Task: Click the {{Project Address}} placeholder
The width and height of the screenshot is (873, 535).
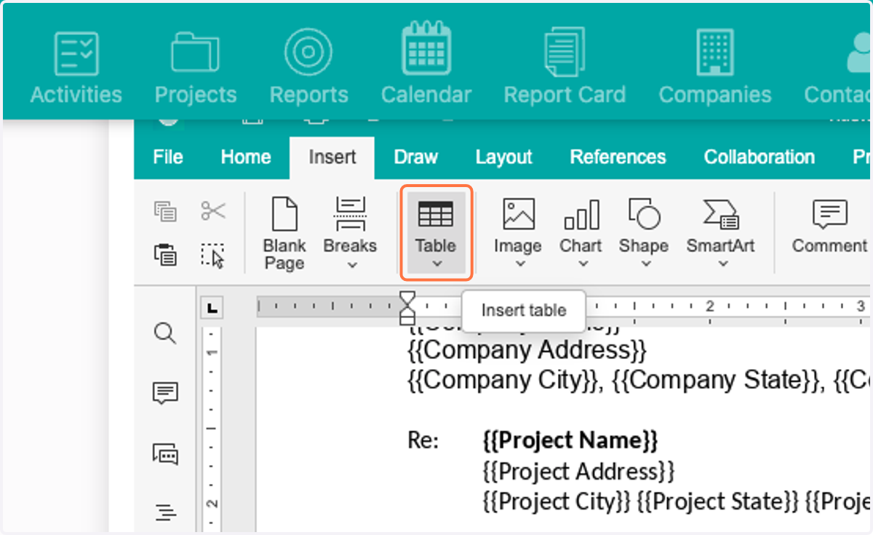Action: 578,471
